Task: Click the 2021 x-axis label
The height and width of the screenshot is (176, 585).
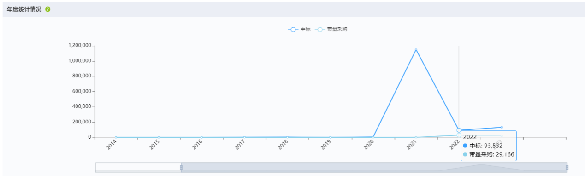Action: (x=412, y=145)
